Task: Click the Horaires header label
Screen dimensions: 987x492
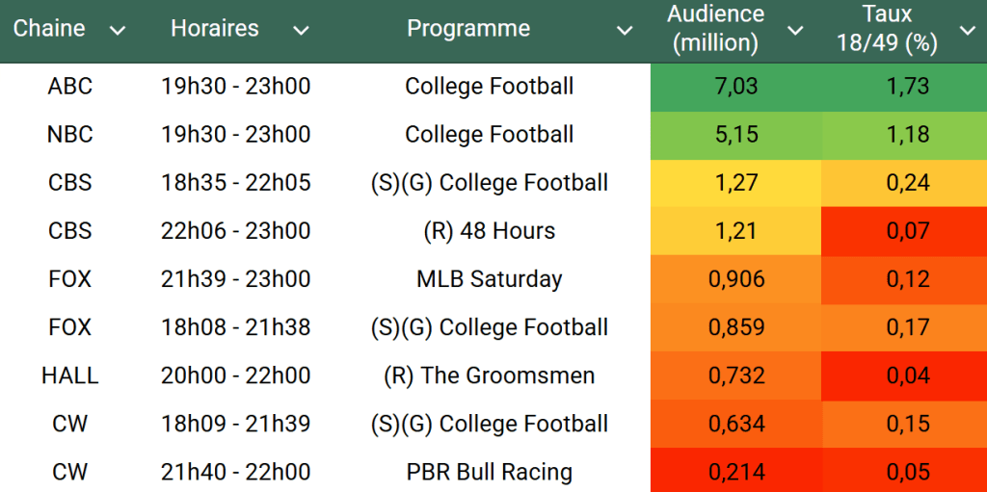Action: click(215, 29)
